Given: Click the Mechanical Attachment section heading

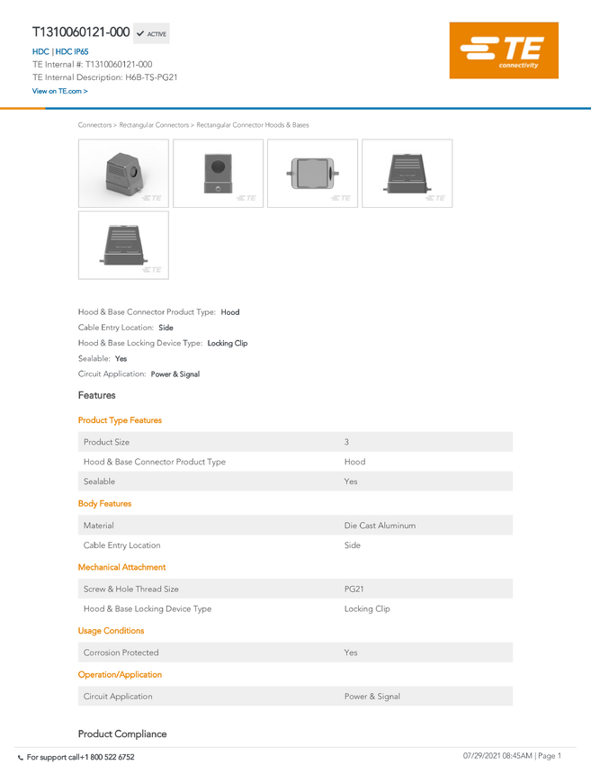Looking at the screenshot, I should click(122, 567).
